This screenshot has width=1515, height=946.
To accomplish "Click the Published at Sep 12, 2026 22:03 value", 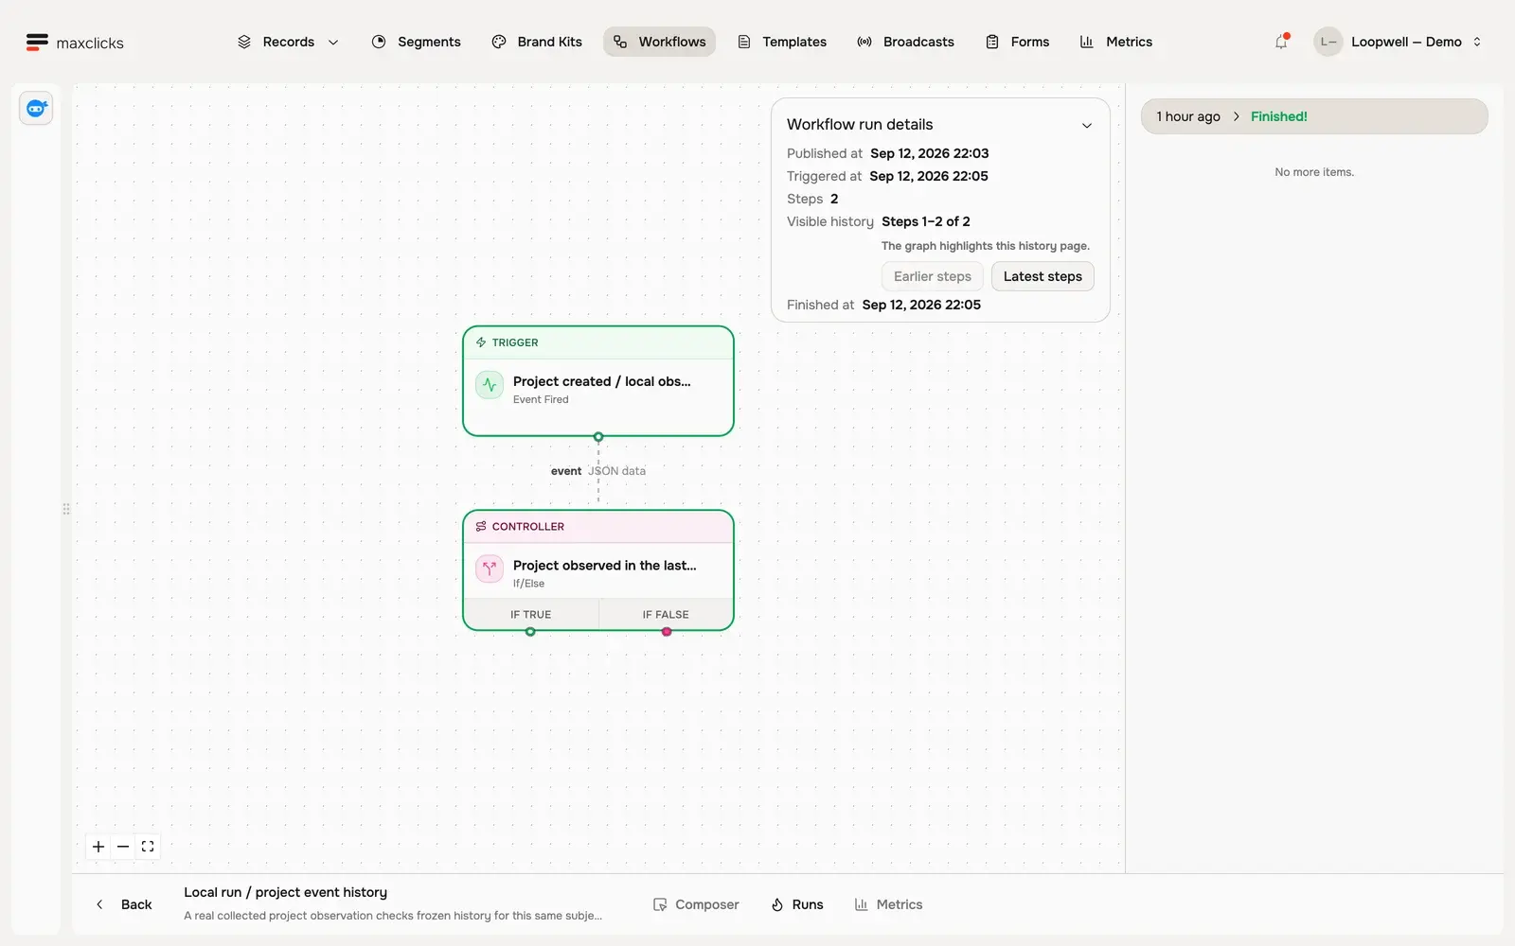I will 930,153.
